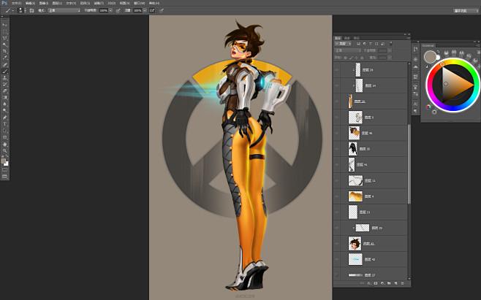Select the Lasso tool
Image resolution: width=481 pixels, height=300 pixels.
click(4, 38)
